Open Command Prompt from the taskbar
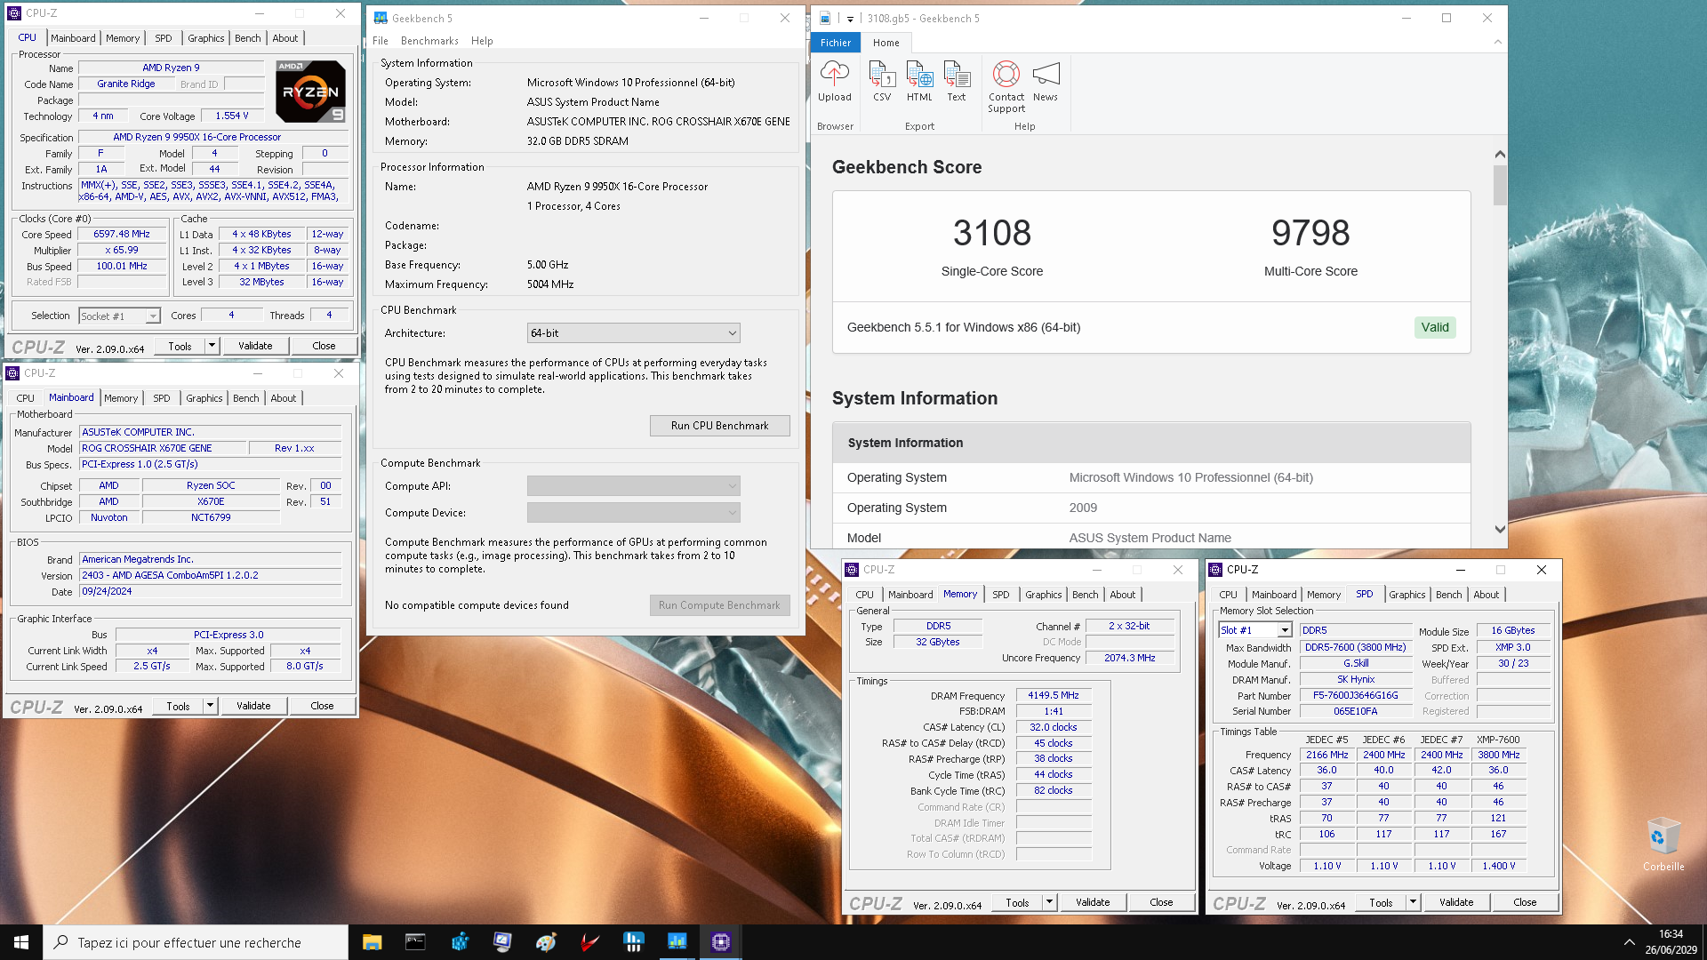This screenshot has height=960, width=1707. point(415,942)
